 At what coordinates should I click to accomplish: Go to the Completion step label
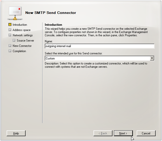click(x=19, y=51)
